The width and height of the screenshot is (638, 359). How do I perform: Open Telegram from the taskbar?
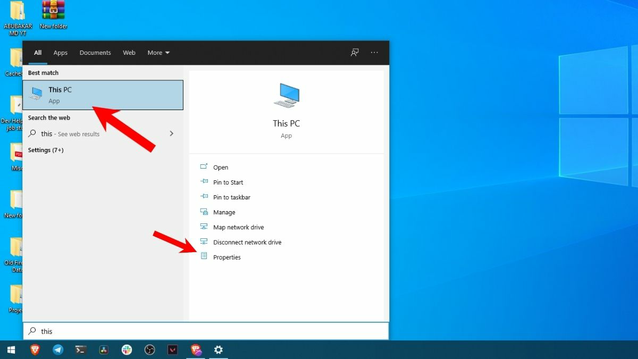coord(58,350)
